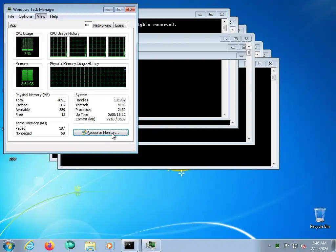Maximize the 'rights reserved' command prompt window
Screen dimensions: 336x252
pos(211,14)
